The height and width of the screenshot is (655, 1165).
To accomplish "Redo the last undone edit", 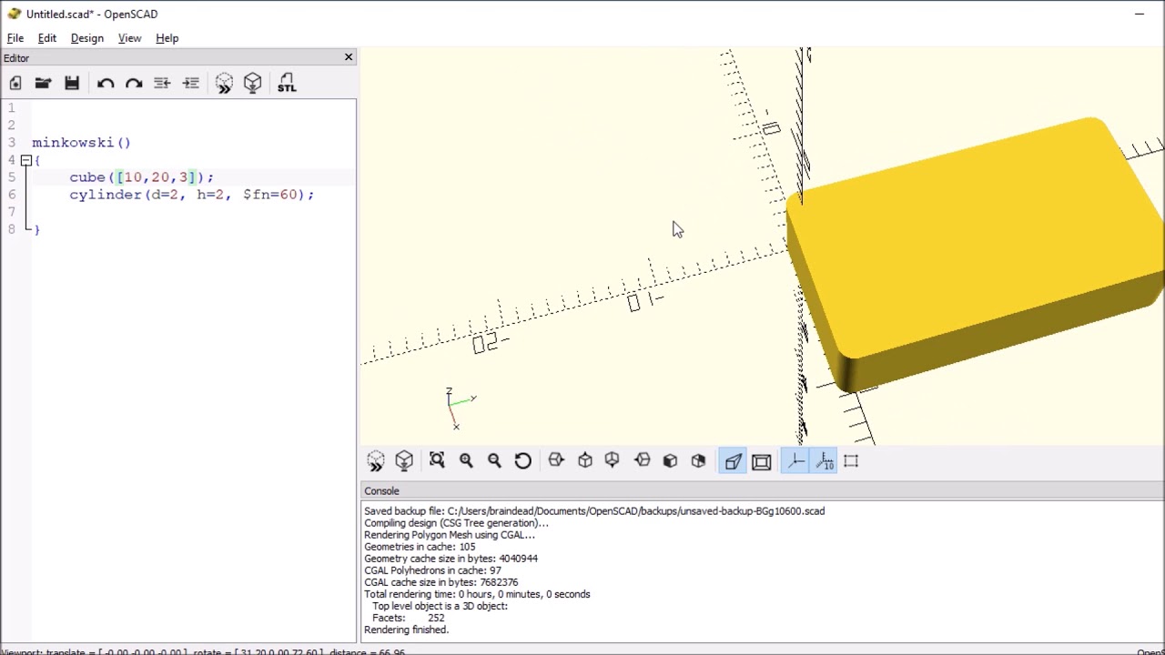I will click(x=134, y=84).
